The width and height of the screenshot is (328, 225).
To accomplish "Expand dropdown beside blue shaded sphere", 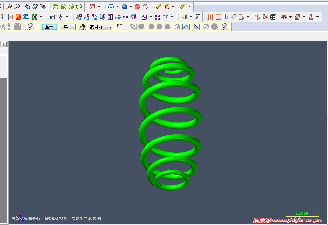I will pos(131,7).
